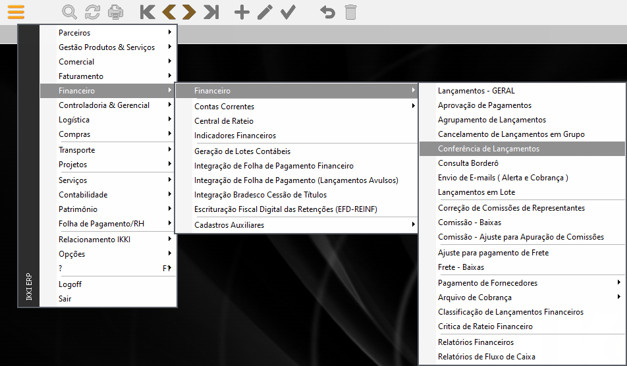Go to last record icon
Image resolution: width=627 pixels, height=366 pixels.
211,12
